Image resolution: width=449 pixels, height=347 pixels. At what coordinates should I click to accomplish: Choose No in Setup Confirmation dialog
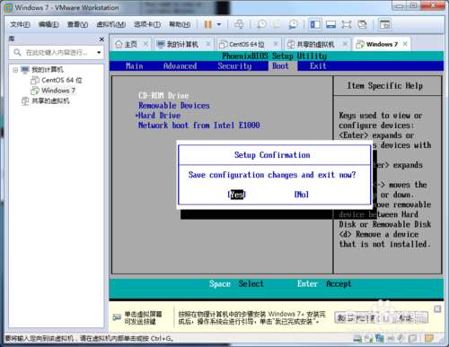(302, 195)
